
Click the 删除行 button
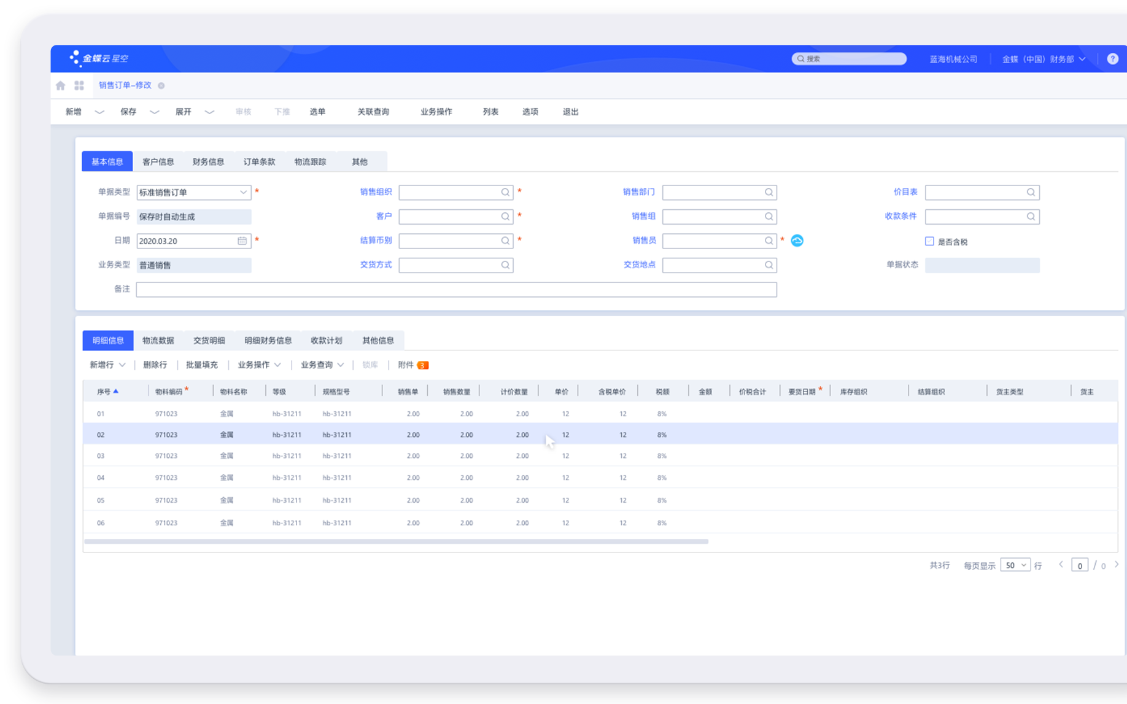(x=155, y=365)
